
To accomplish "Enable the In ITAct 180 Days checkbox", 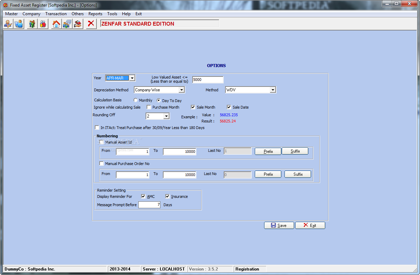I will [97, 128].
